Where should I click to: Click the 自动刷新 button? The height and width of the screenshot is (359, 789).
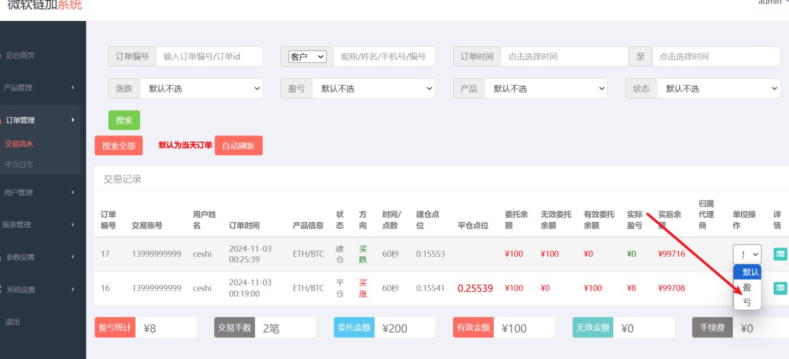238,146
